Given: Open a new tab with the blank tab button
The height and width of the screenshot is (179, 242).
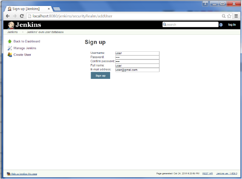Looking at the screenshot, I should click(x=57, y=9).
